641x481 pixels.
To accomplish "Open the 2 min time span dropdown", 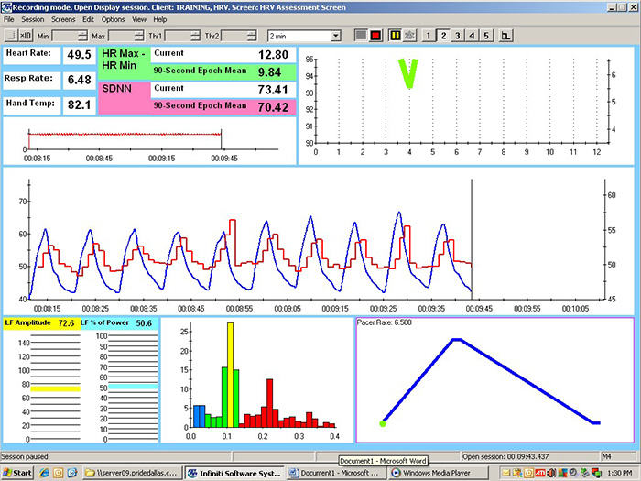I will click(335, 35).
